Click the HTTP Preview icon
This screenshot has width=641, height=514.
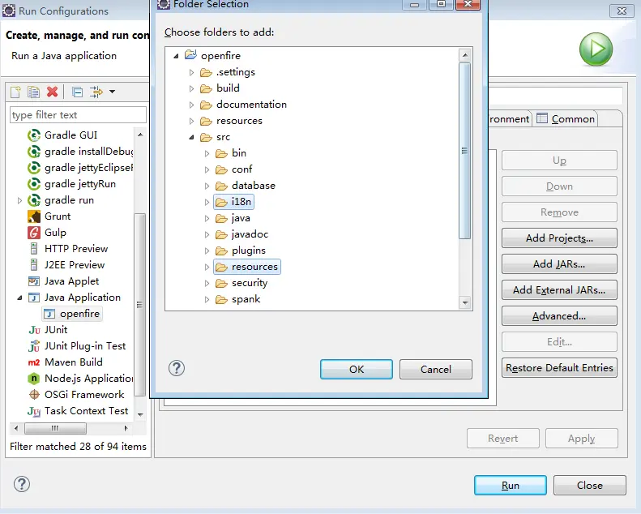[x=34, y=249]
